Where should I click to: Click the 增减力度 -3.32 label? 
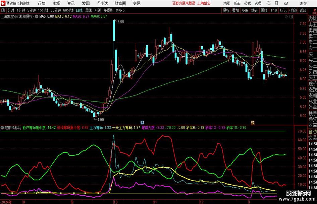[153, 128]
